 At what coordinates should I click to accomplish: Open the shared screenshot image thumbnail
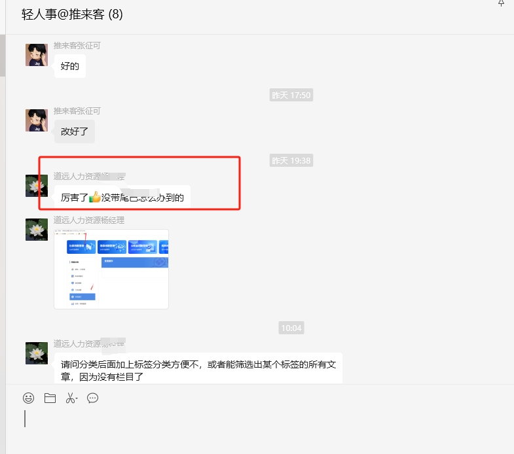click(111, 268)
